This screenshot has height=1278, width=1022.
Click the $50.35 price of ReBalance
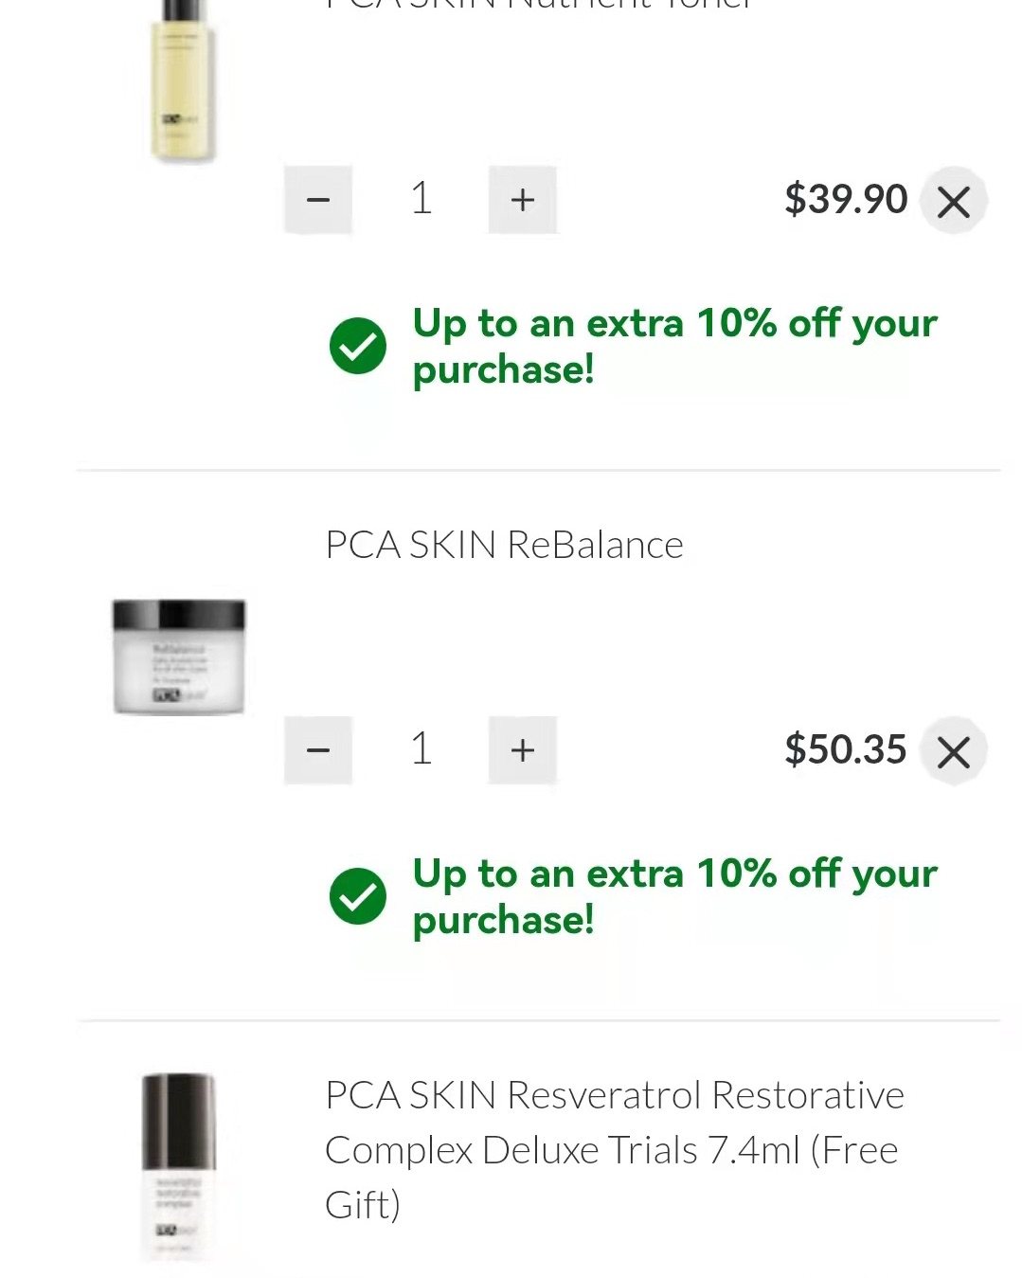tap(845, 749)
